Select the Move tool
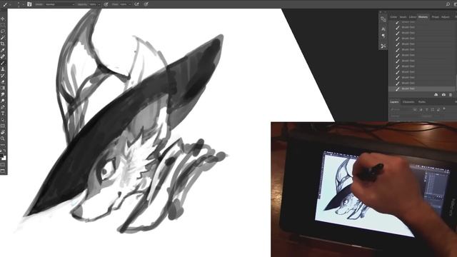This screenshot has width=457, height=257. (3, 19)
